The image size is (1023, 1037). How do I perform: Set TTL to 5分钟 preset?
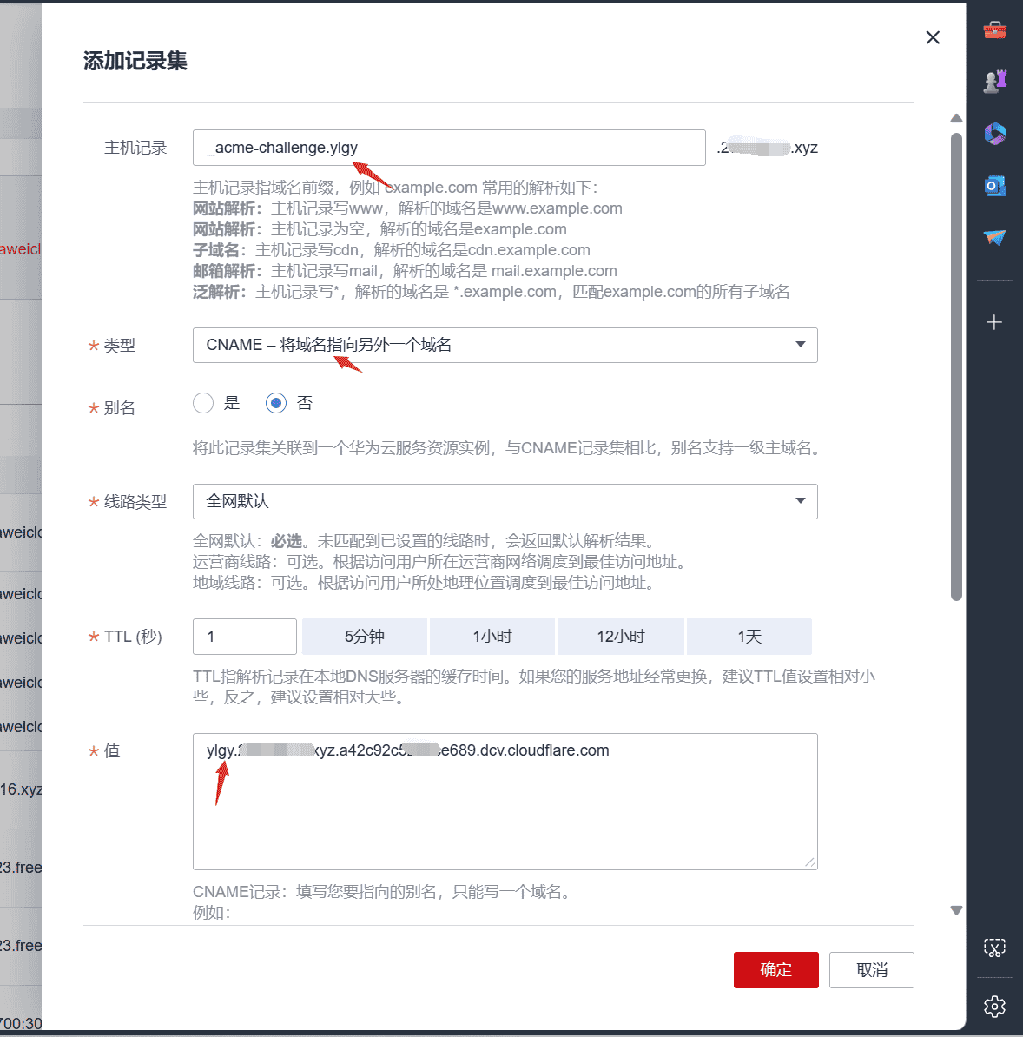(365, 637)
